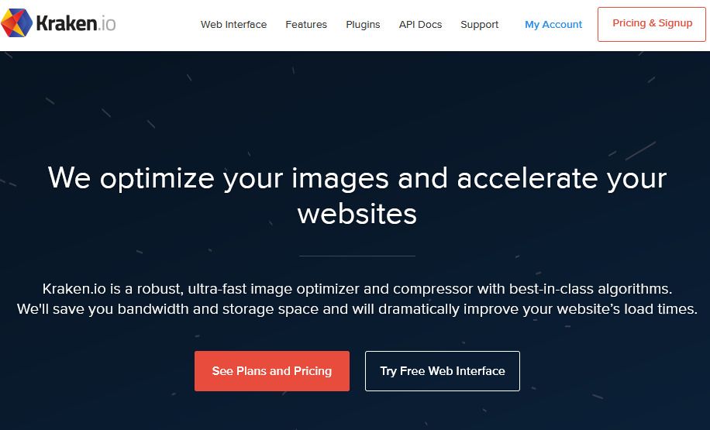Open the My Account link
This screenshot has height=430, width=710.
pyautogui.click(x=553, y=25)
